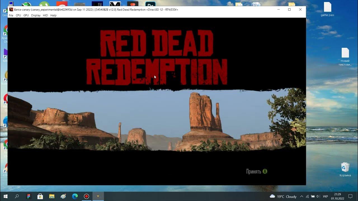Image resolution: width=358 pixels, height=201 pixels.
Task: Close the Xenia-canary window
Action: coord(300,9)
